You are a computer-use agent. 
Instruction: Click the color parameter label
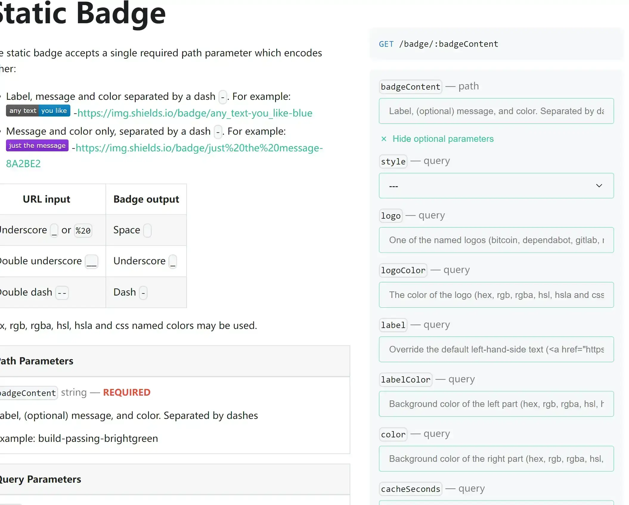tap(393, 434)
